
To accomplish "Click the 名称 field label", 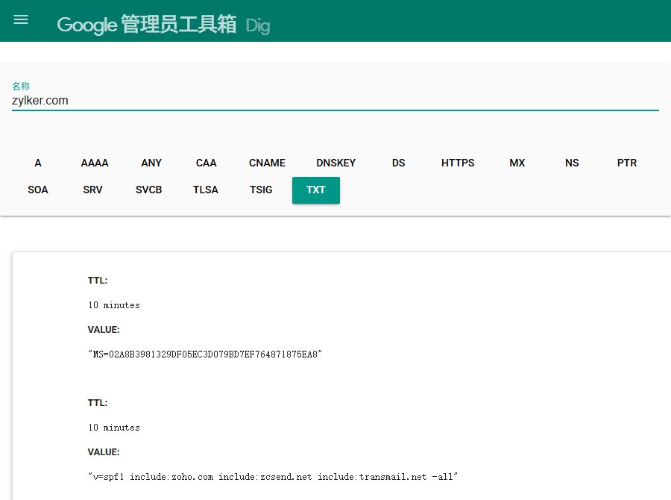I will (21, 86).
